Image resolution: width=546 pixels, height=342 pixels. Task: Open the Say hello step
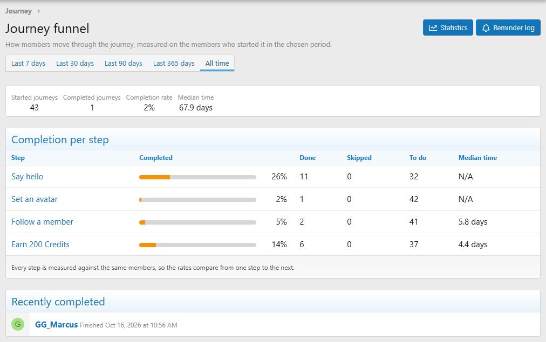tap(27, 177)
